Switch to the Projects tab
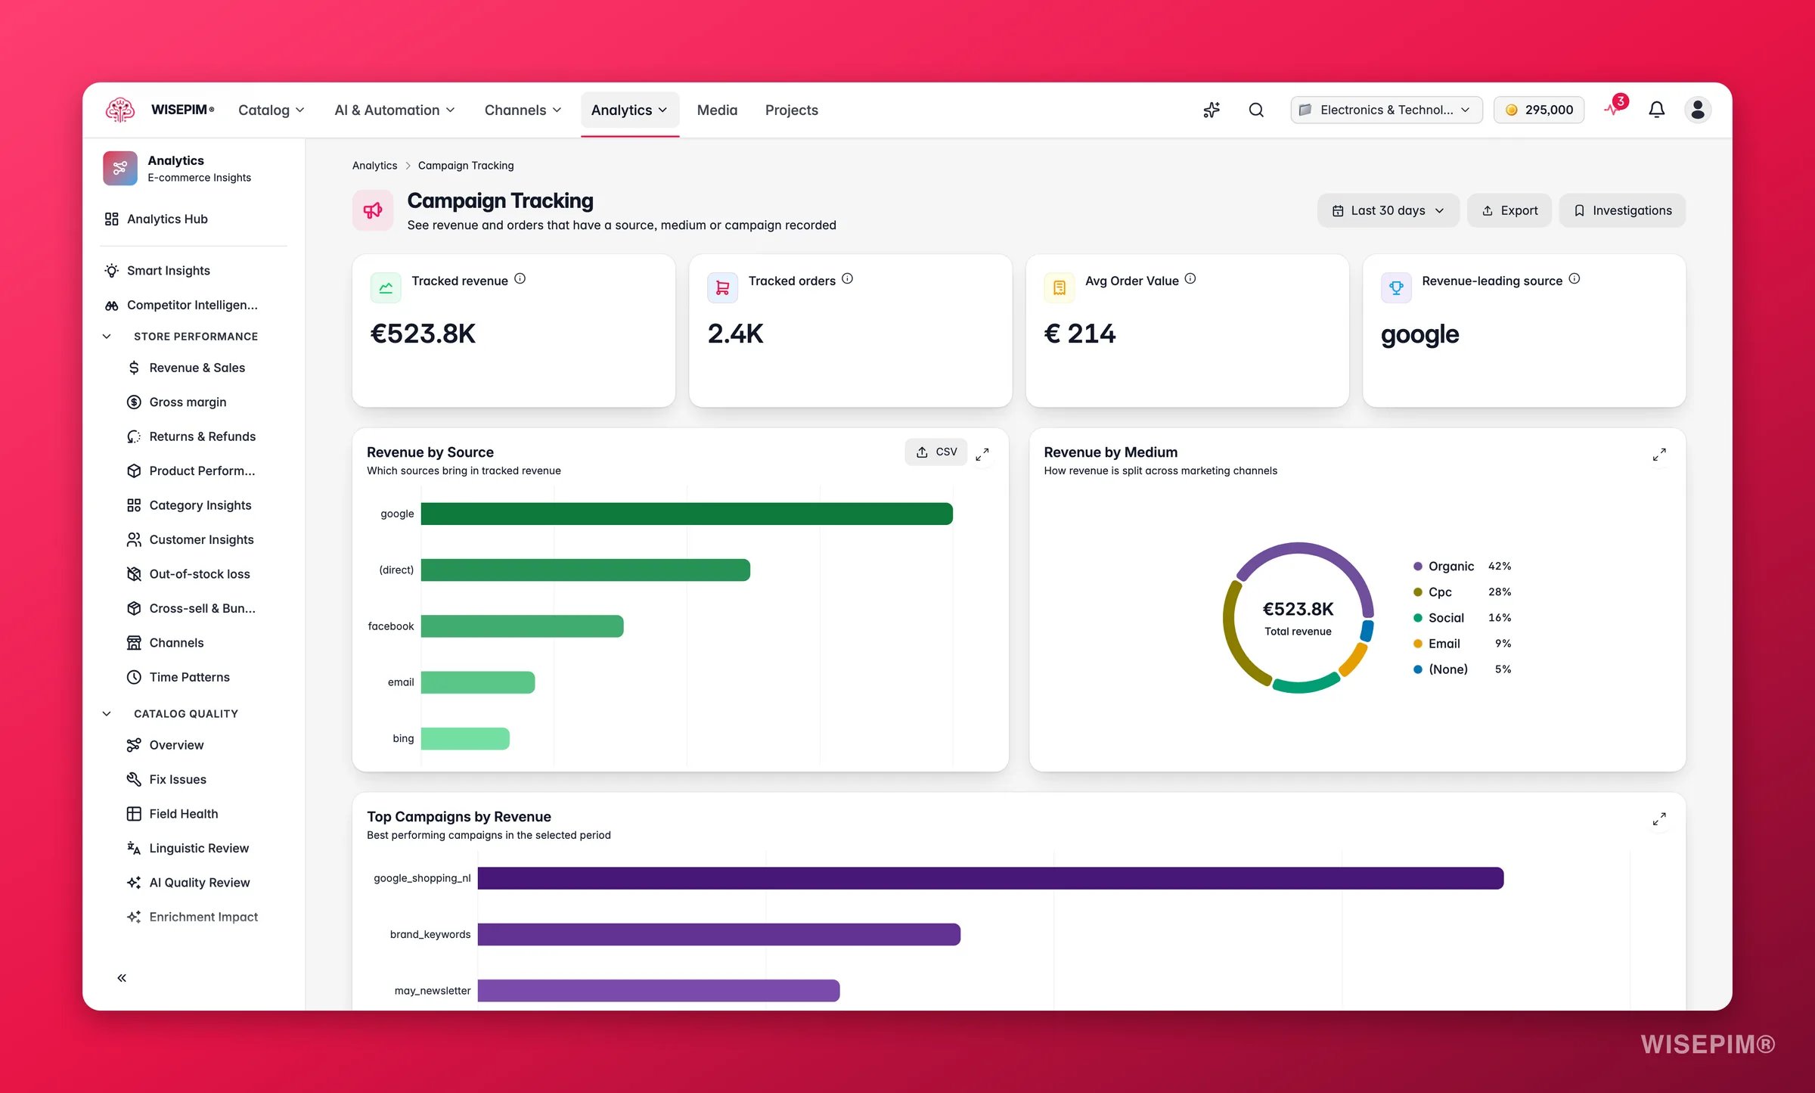The image size is (1815, 1093). tap(791, 110)
